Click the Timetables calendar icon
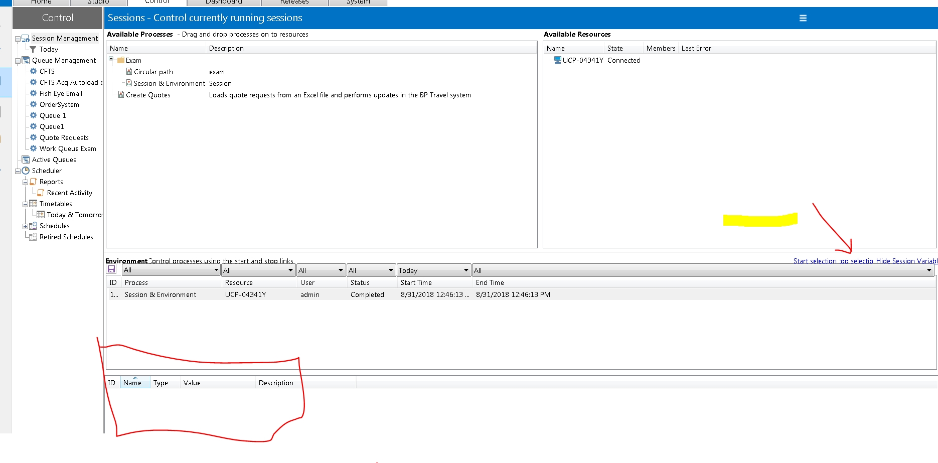The width and height of the screenshot is (938, 463). pyautogui.click(x=33, y=204)
